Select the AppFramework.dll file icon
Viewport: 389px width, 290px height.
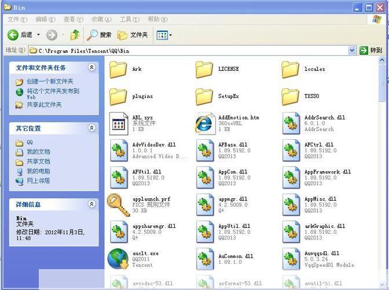[291, 177]
